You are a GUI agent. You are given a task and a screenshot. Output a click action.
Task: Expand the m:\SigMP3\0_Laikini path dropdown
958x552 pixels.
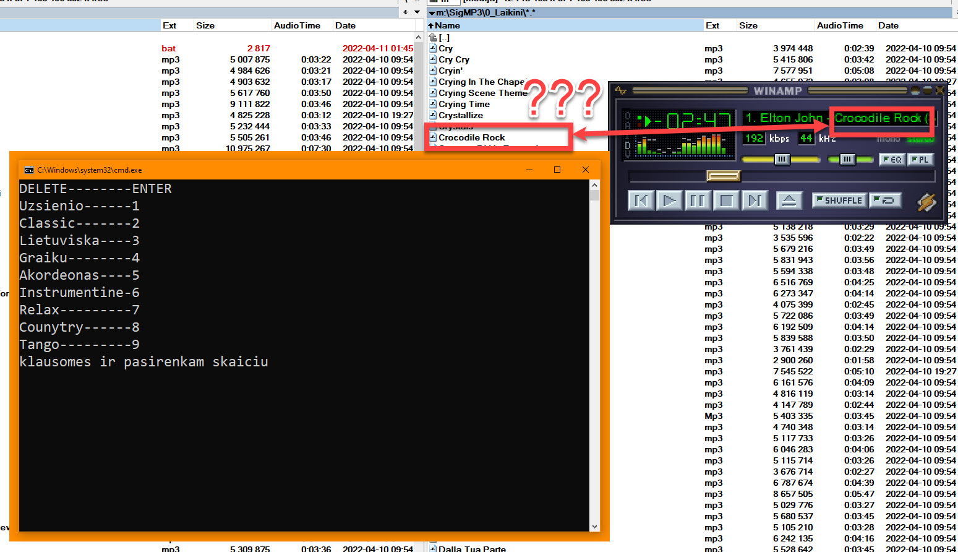click(x=432, y=12)
